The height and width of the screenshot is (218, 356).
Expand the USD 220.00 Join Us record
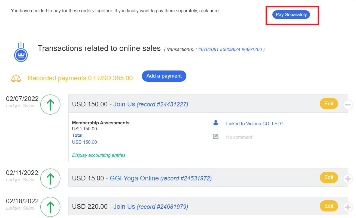point(348,207)
